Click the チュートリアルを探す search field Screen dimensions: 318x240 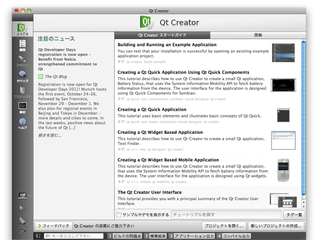coord(226,215)
